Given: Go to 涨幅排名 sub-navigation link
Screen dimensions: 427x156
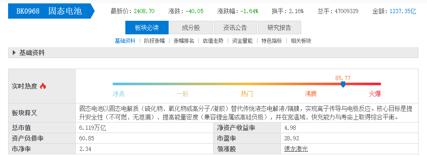Looking at the screenshot, I should [x=184, y=41].
